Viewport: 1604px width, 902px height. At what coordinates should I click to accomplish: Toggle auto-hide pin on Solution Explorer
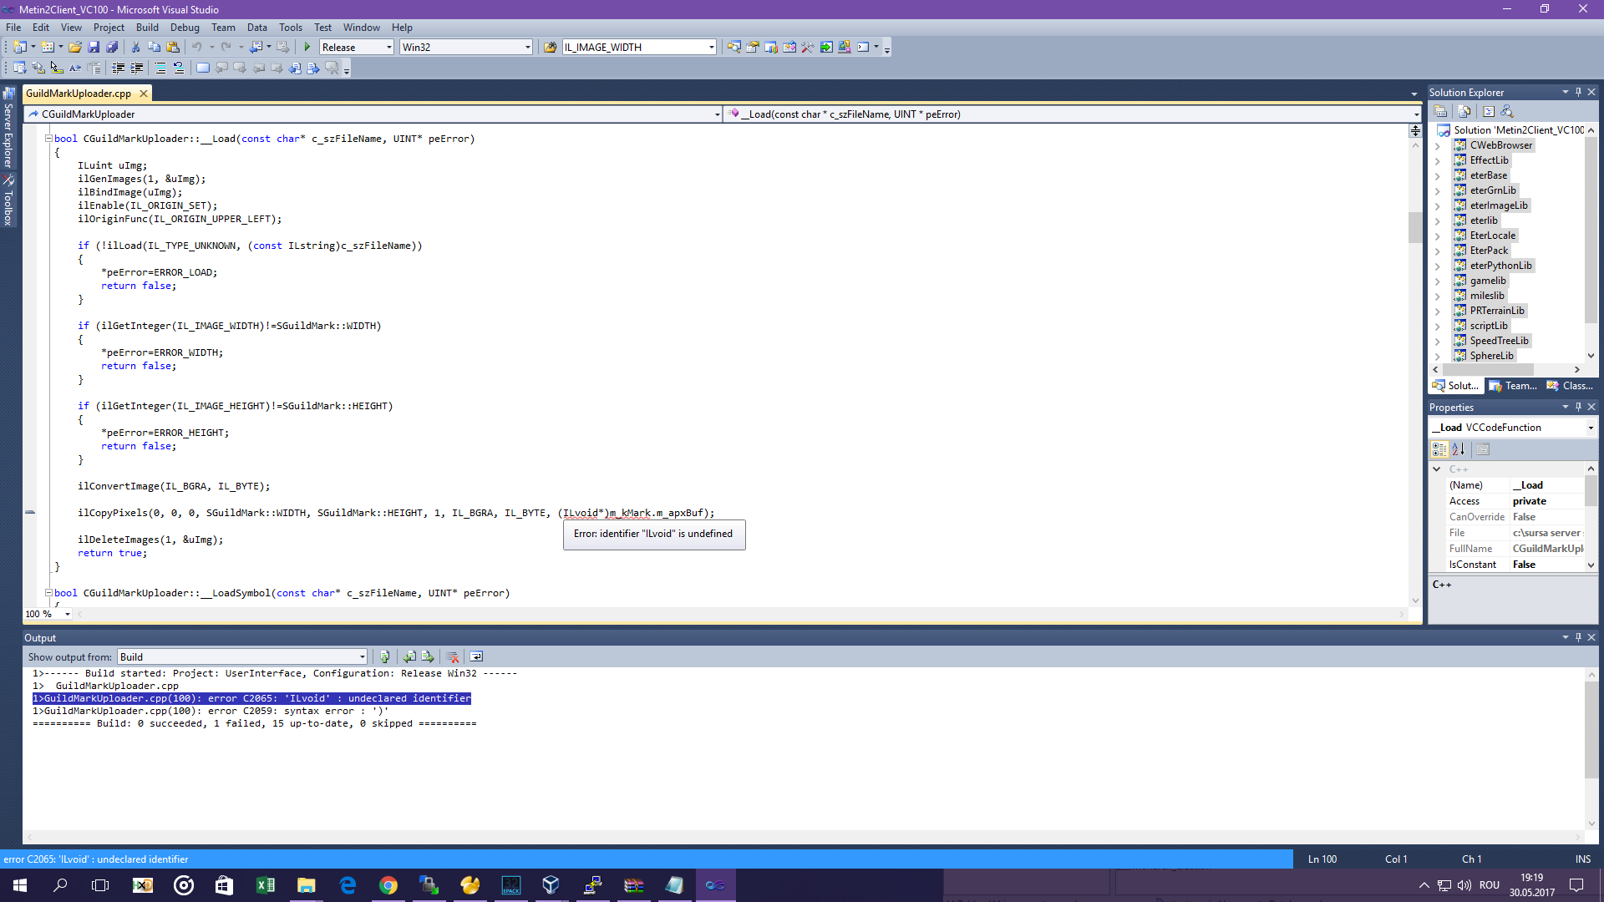pyautogui.click(x=1578, y=92)
